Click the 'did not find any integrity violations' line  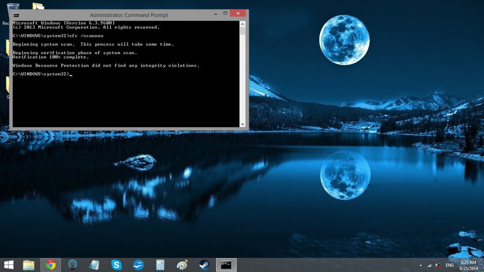(x=106, y=66)
